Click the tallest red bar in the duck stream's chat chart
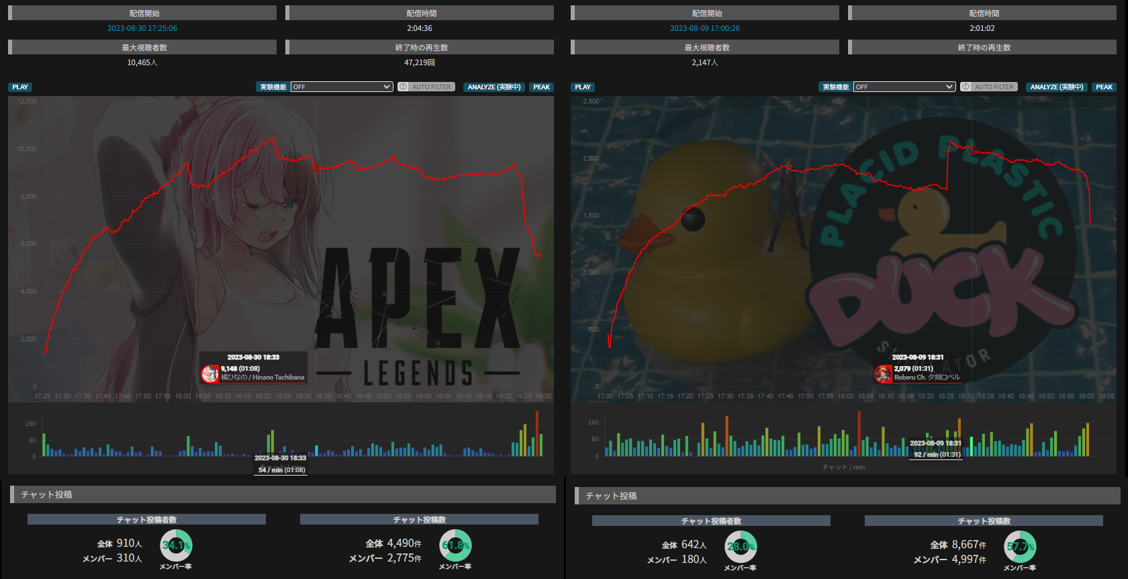 [x=859, y=434]
